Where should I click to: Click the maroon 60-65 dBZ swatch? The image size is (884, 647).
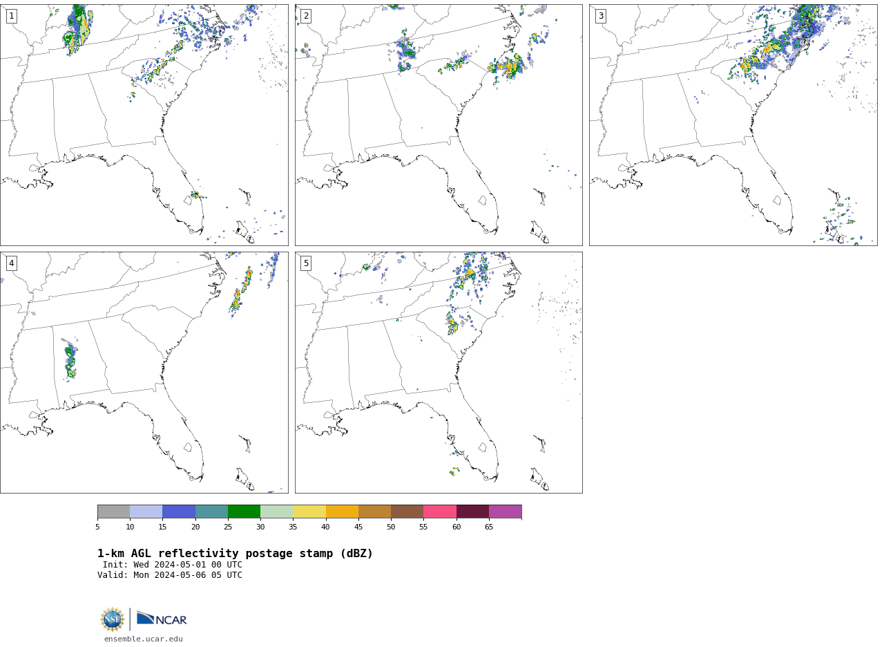(472, 512)
